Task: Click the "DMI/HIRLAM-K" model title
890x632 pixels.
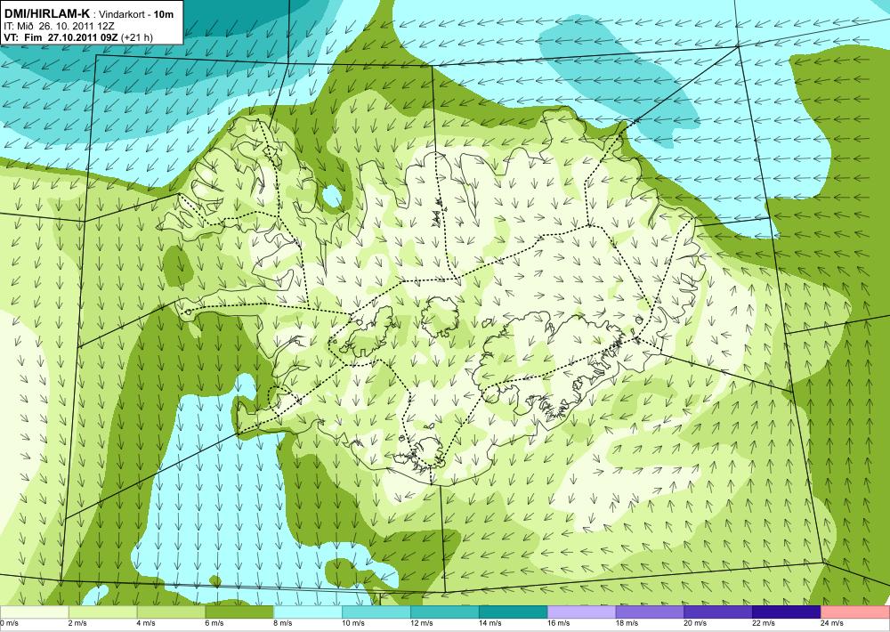Action: point(46,13)
